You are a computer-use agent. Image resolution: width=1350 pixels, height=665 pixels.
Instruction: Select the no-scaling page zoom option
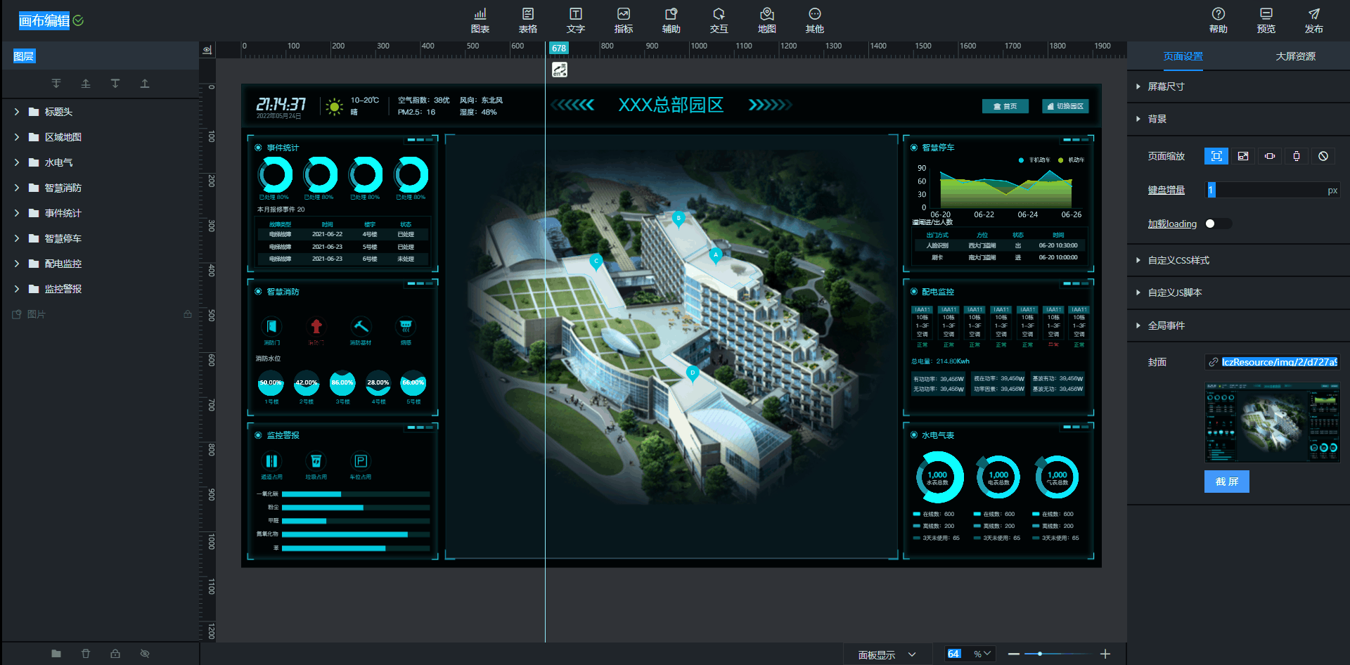coord(1323,156)
